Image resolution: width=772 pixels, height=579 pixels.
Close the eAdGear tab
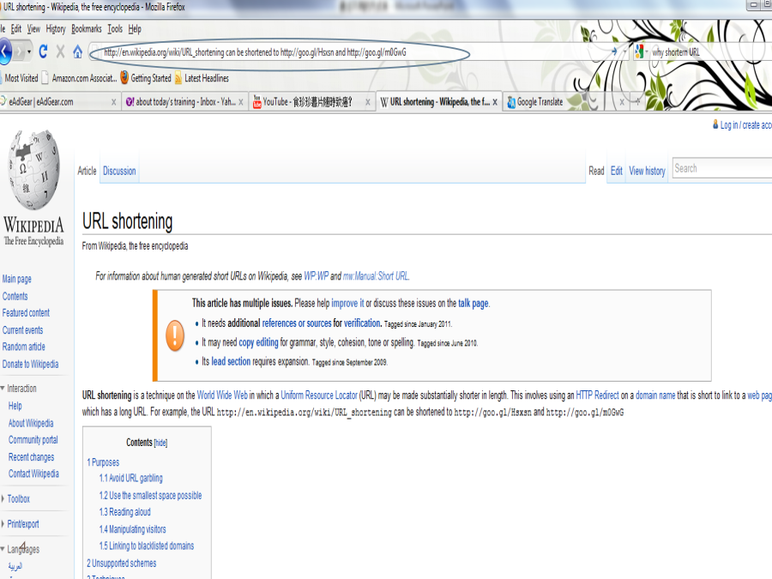pyautogui.click(x=114, y=102)
